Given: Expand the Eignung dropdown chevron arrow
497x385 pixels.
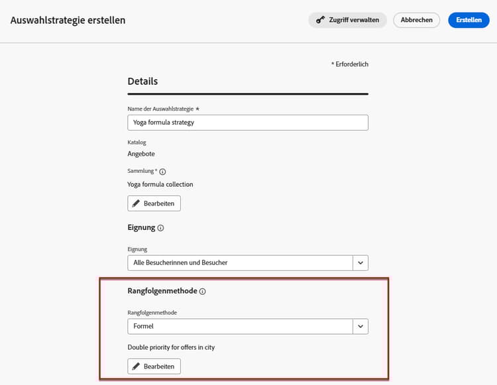Looking at the screenshot, I should [x=360, y=263].
